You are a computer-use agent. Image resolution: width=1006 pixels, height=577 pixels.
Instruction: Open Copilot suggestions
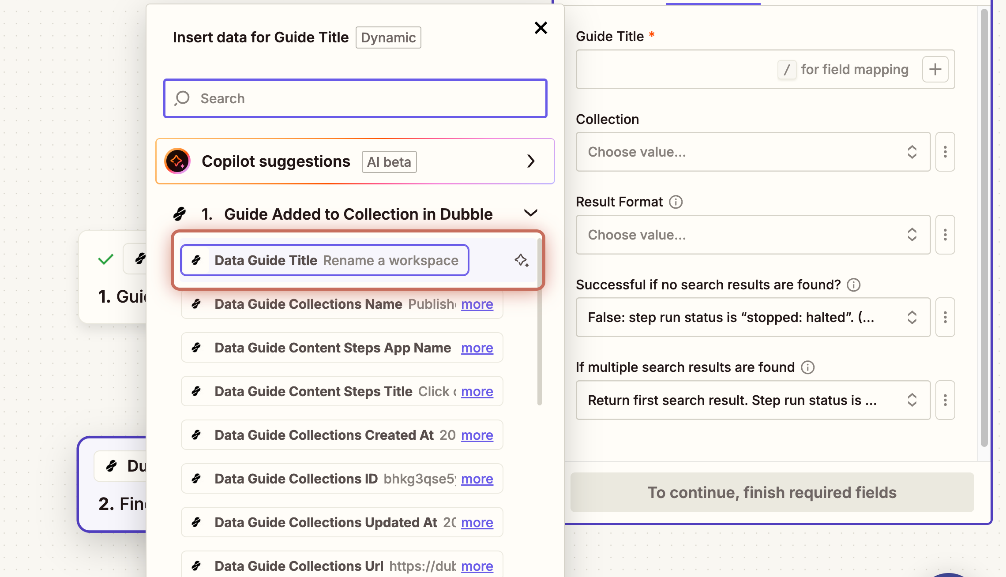(x=355, y=161)
